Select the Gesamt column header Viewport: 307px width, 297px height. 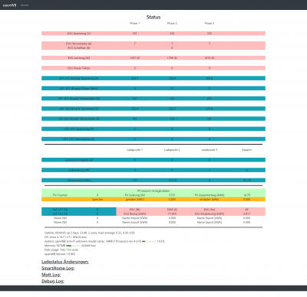click(246, 150)
